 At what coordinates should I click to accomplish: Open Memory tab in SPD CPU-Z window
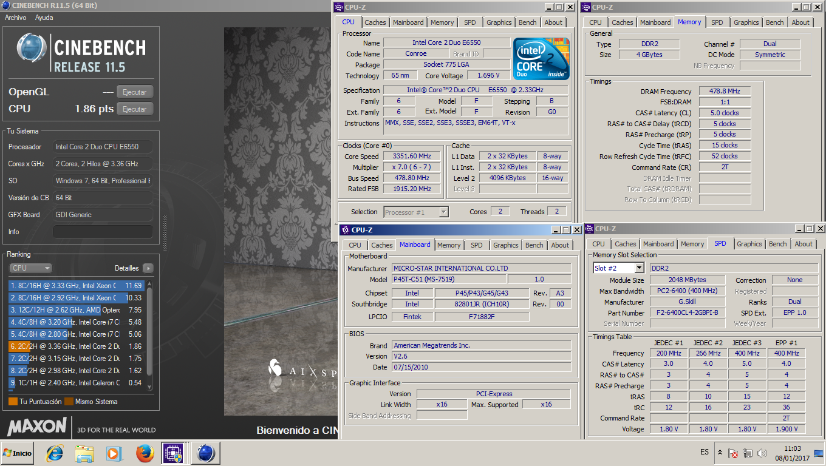tap(692, 244)
